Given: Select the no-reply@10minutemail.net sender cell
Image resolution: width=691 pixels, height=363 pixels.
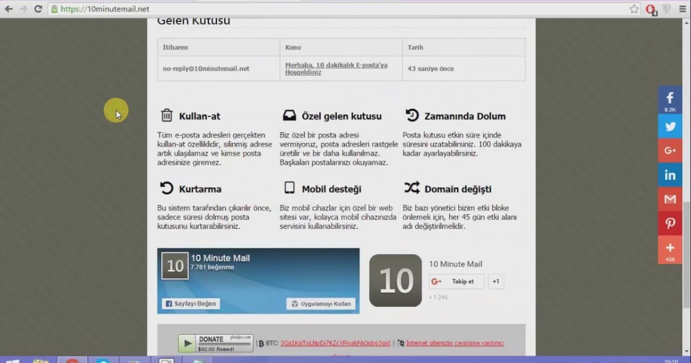Looking at the screenshot, I should tap(218, 69).
